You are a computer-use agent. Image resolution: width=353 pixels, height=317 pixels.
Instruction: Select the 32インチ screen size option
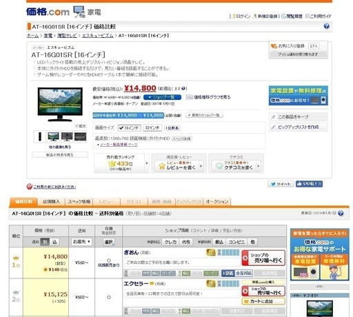click(x=152, y=127)
